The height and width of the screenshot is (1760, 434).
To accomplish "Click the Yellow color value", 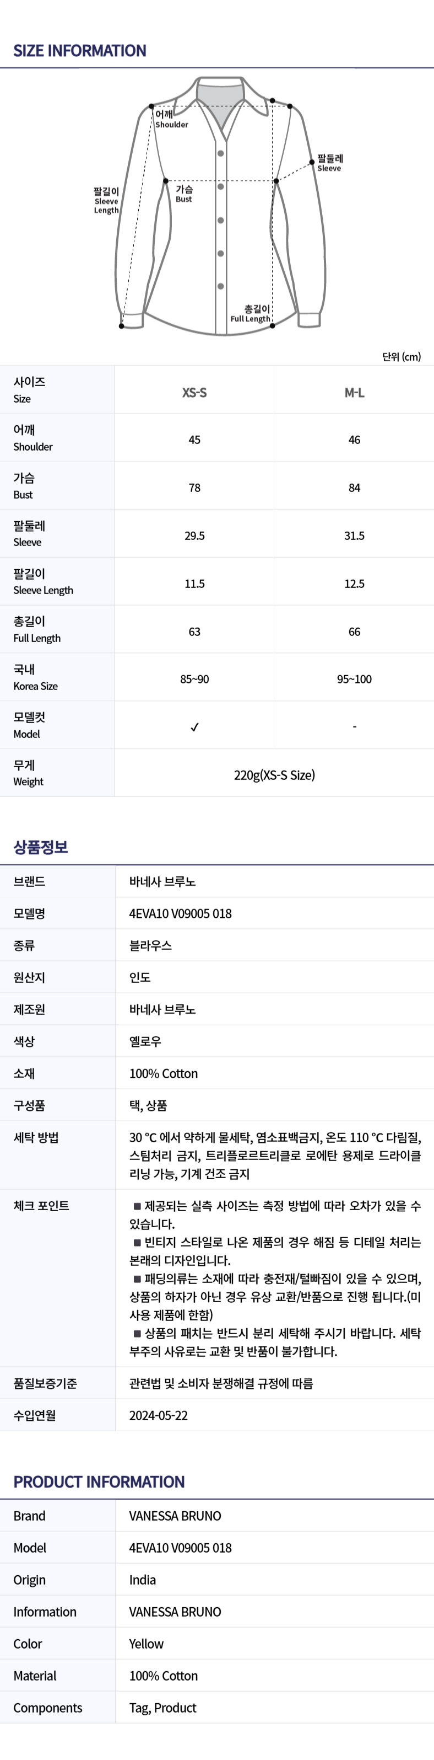I will tap(147, 1643).
